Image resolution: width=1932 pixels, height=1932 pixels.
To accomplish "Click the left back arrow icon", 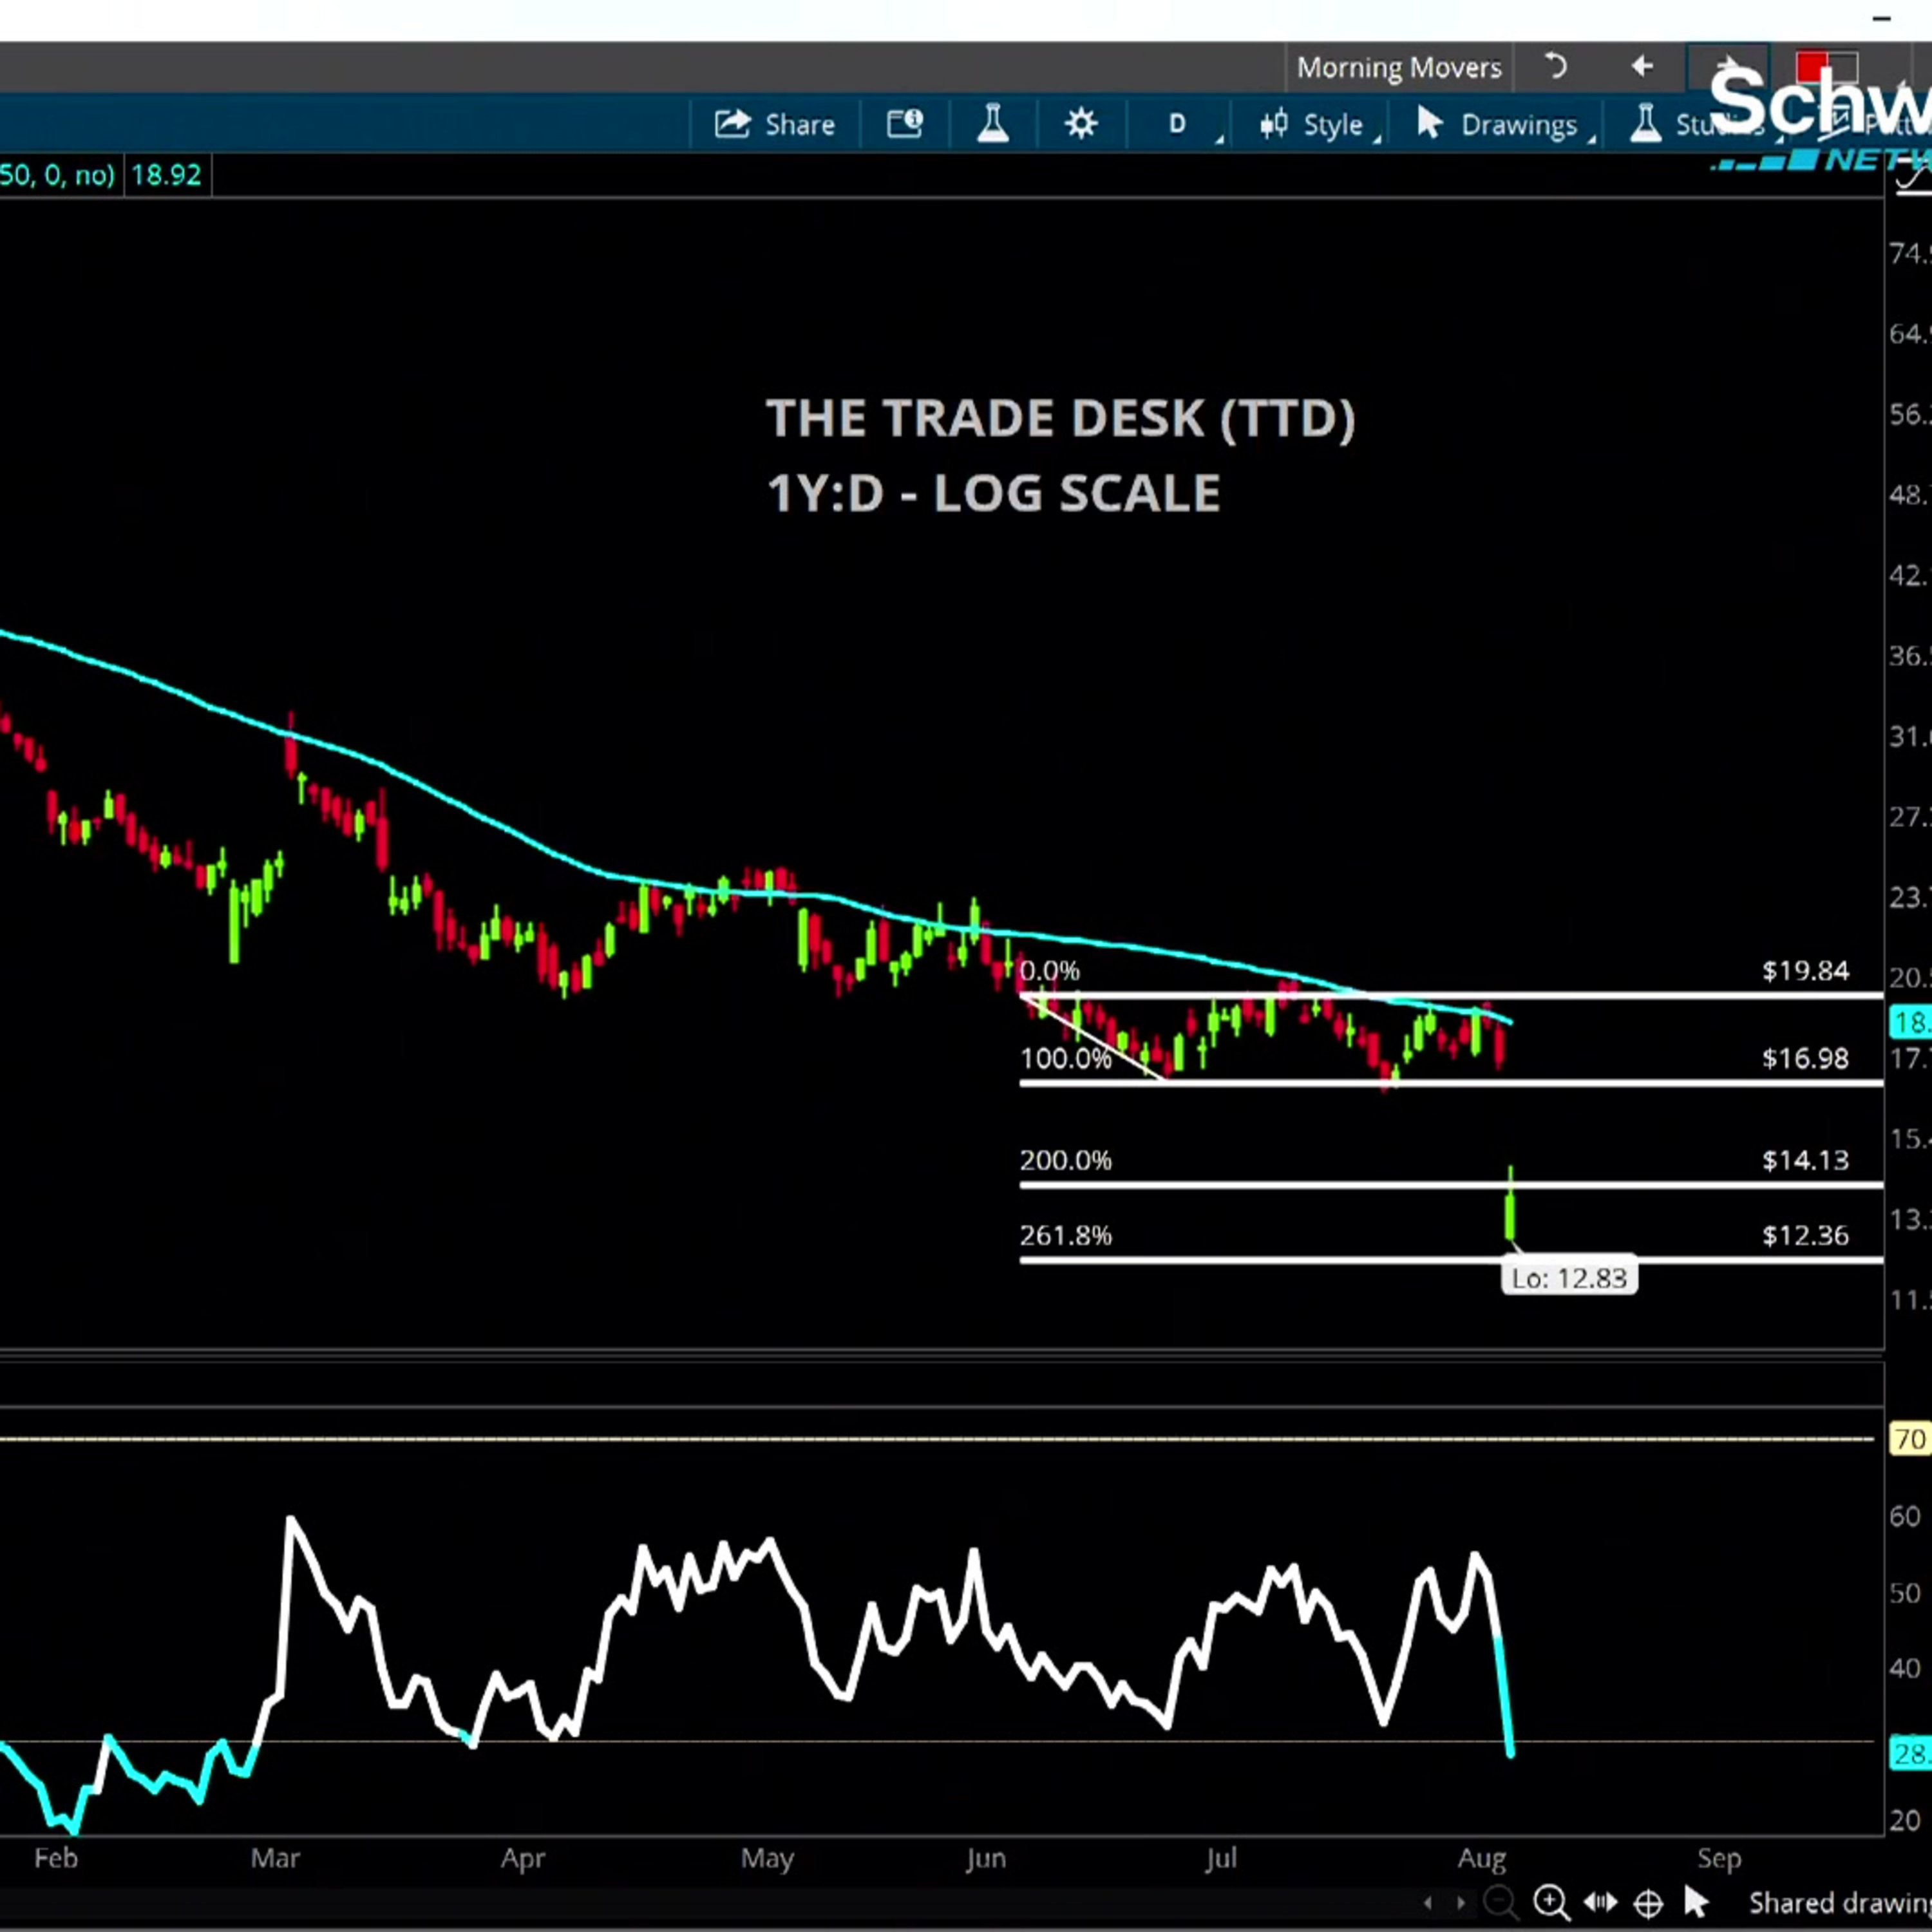I will [x=1642, y=67].
